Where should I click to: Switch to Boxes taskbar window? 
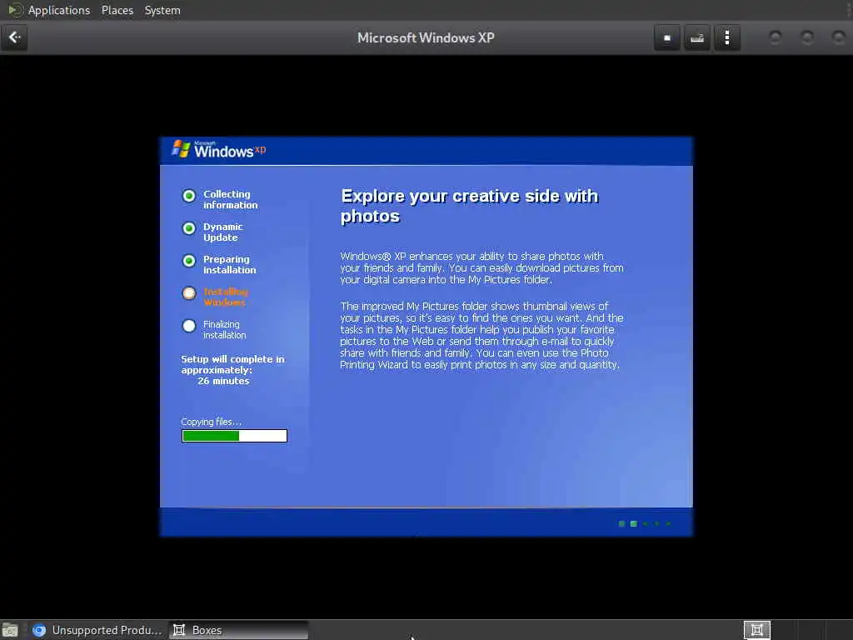[238, 630]
